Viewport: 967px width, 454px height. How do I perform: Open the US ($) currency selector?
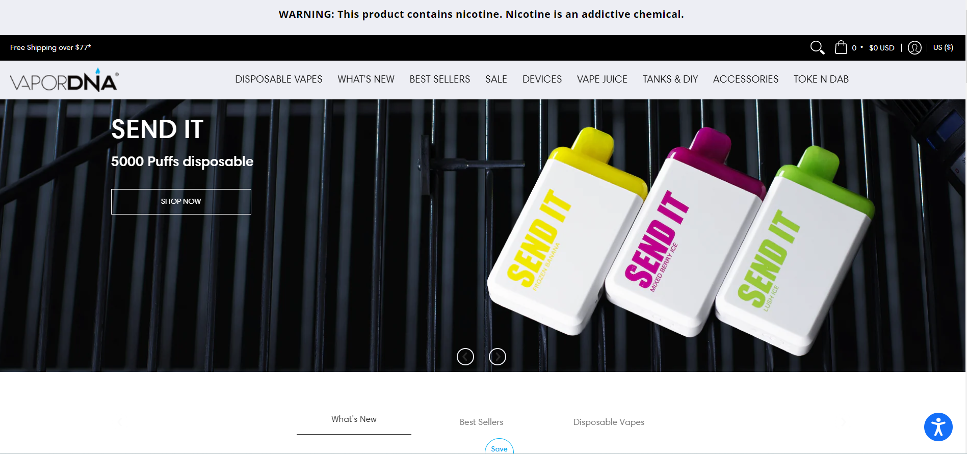pos(943,47)
